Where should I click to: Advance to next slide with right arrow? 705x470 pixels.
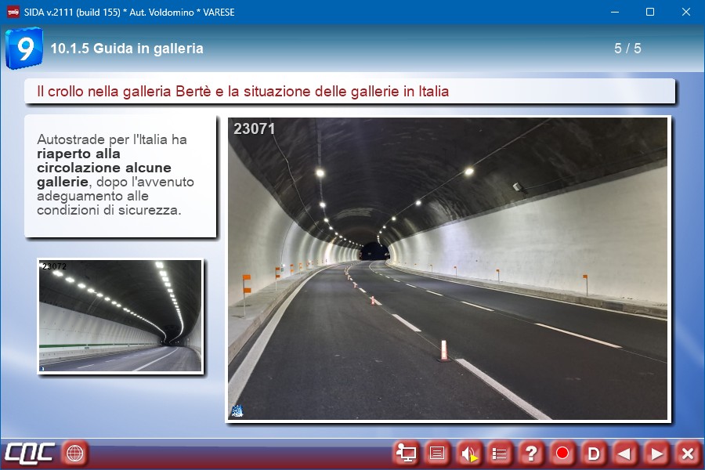coord(656,453)
